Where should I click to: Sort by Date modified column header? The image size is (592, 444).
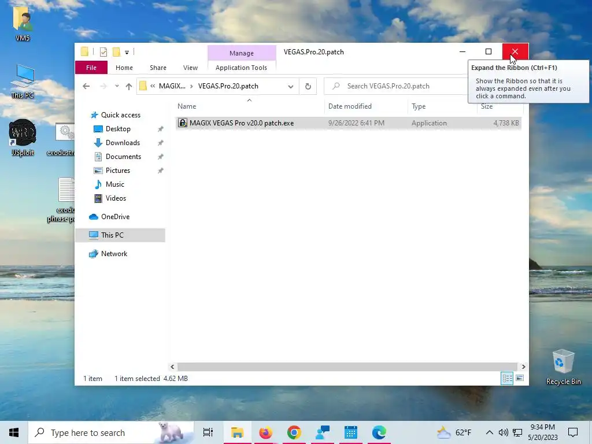[350, 106]
